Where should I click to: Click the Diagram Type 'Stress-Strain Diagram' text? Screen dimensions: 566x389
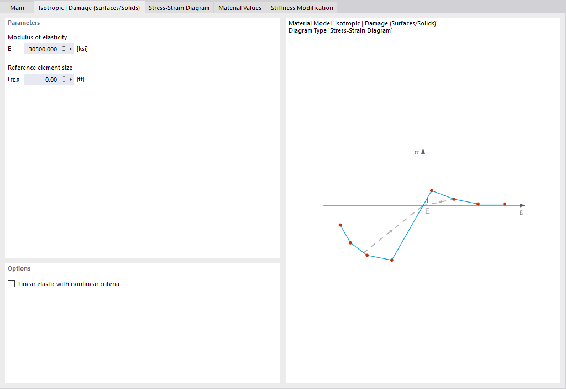(340, 31)
